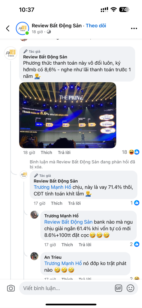Tap Review Bất Động Sản page avatar in header
142x308 pixels.
tap(22, 29)
